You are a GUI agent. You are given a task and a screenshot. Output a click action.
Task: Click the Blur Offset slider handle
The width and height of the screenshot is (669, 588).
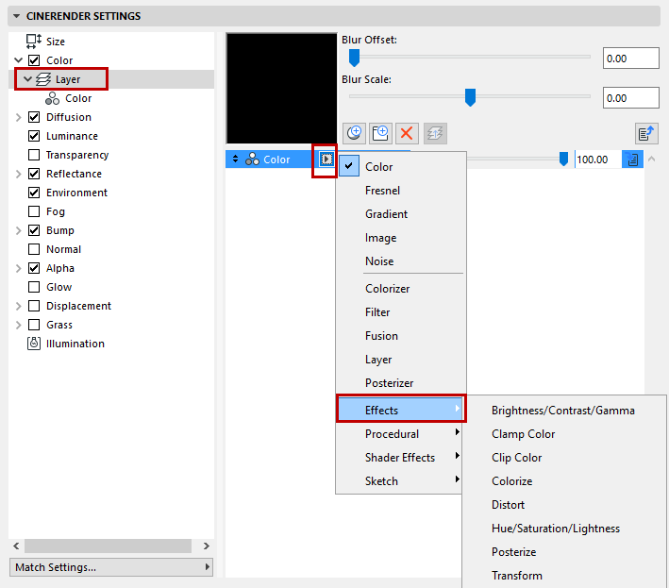point(354,58)
